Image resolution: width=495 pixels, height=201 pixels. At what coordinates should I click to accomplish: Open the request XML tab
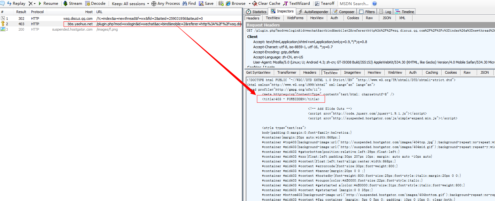402,18
